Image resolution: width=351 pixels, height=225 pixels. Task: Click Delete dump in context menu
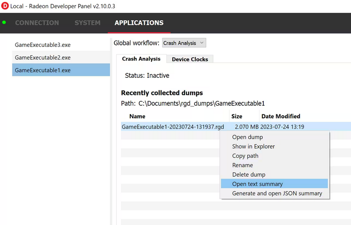(x=248, y=174)
